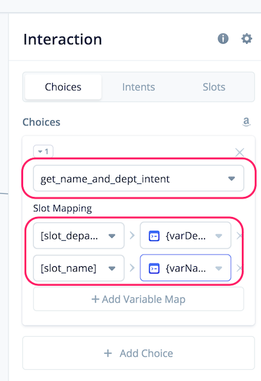The height and width of the screenshot is (381, 261).
Task: Delete the slot_depa mapping row
Action: coord(239,236)
